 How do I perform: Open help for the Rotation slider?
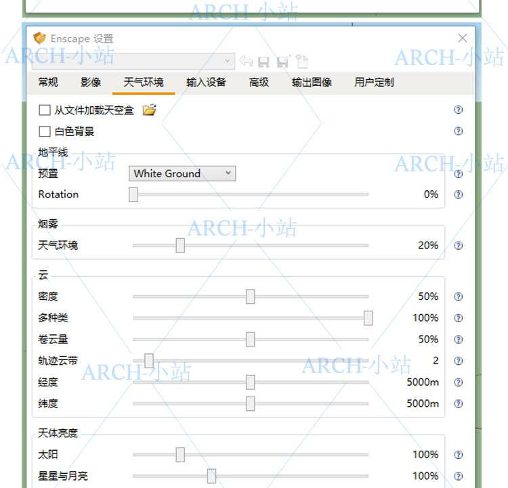pos(459,194)
